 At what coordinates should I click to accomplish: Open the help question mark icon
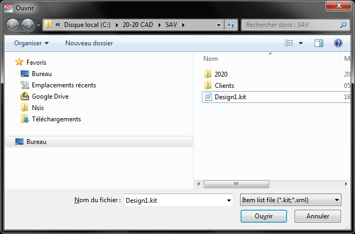(x=338, y=43)
